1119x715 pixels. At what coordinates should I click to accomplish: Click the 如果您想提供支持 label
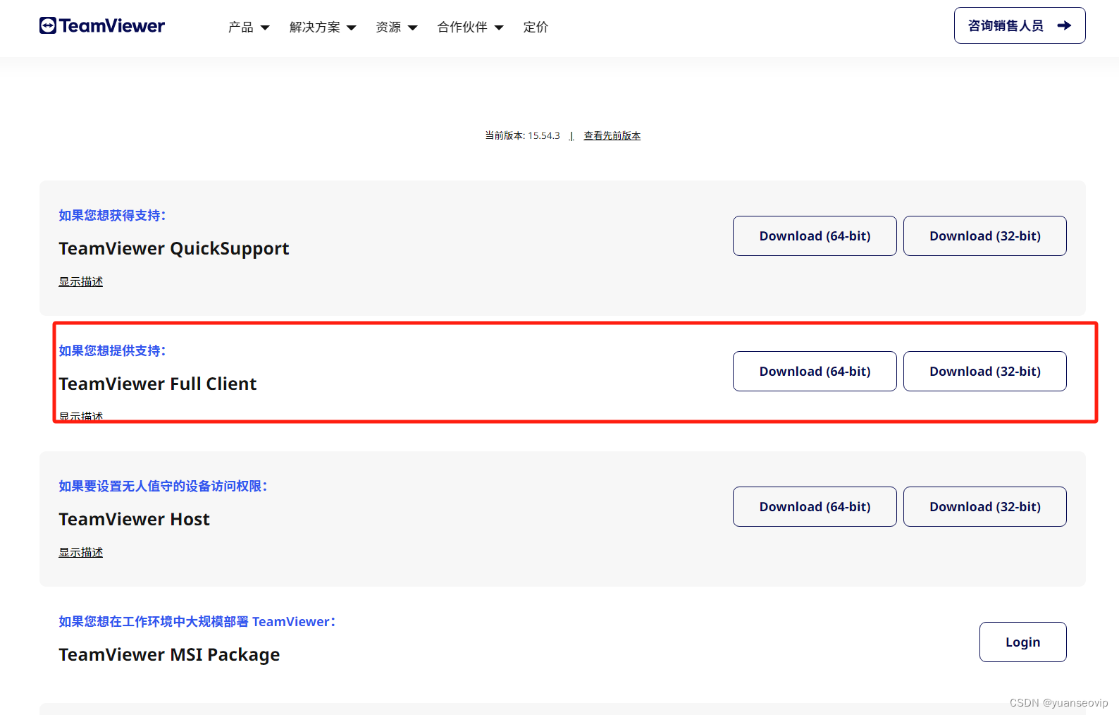(112, 351)
